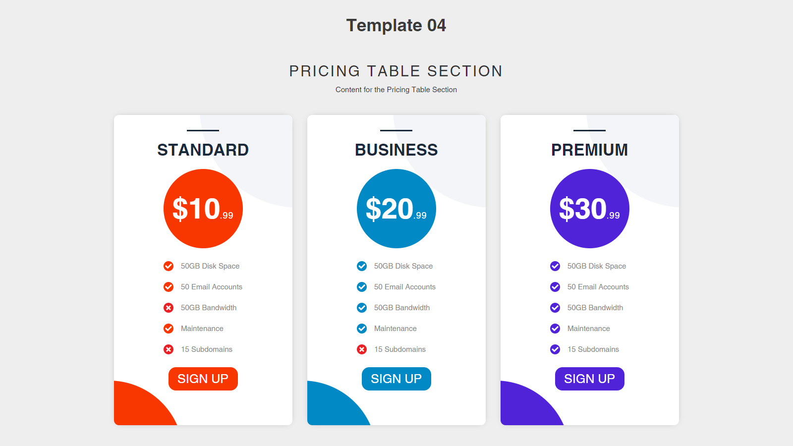Expand the Business plan card
This screenshot has height=446, width=793.
[x=396, y=270]
